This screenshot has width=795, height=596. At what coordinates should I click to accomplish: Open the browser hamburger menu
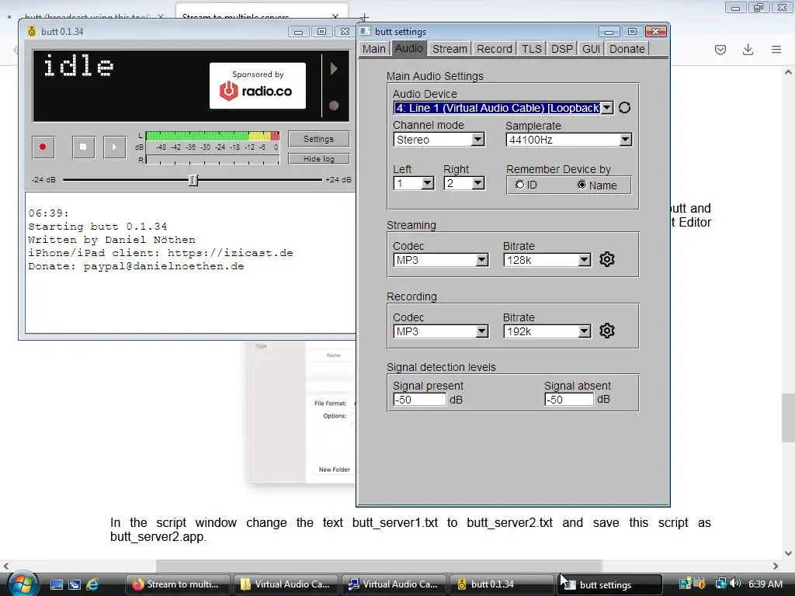(776, 50)
